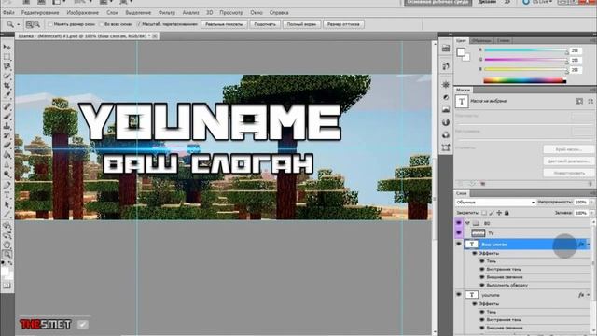Select the Crop tool
This screenshot has height=336, width=597.
point(7,86)
